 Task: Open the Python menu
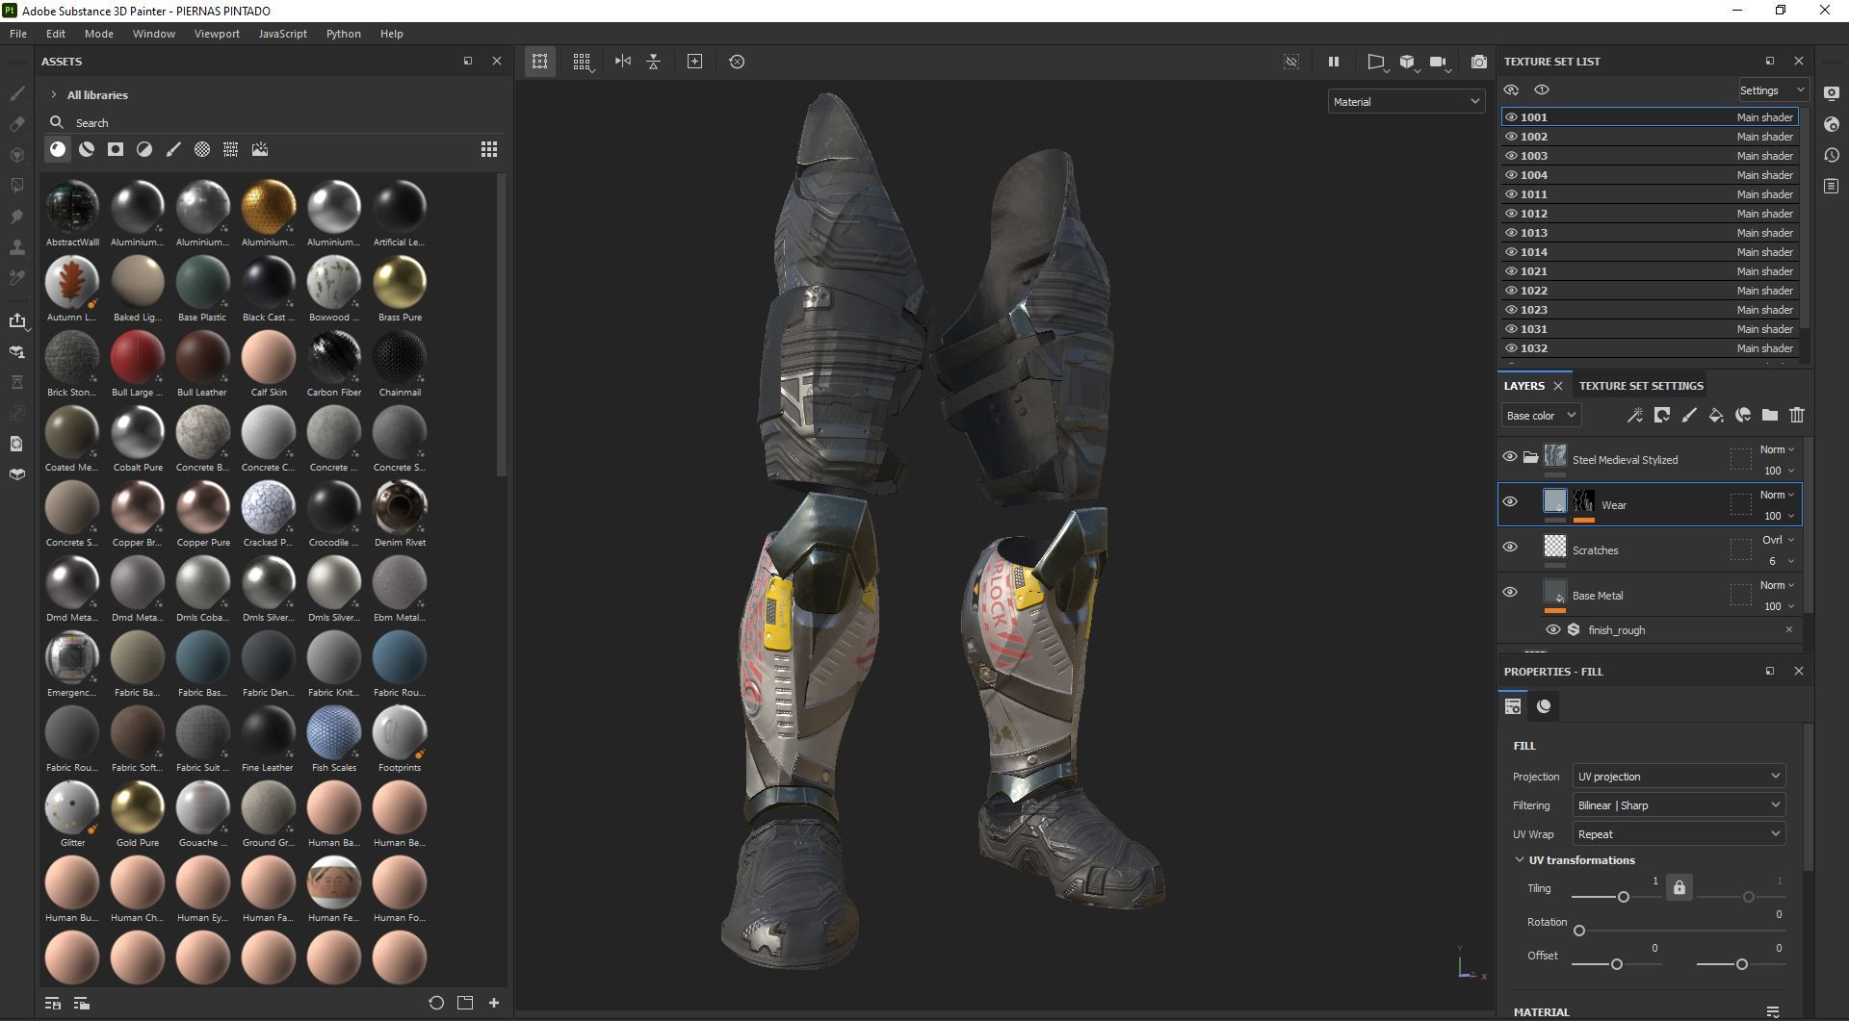(x=343, y=34)
